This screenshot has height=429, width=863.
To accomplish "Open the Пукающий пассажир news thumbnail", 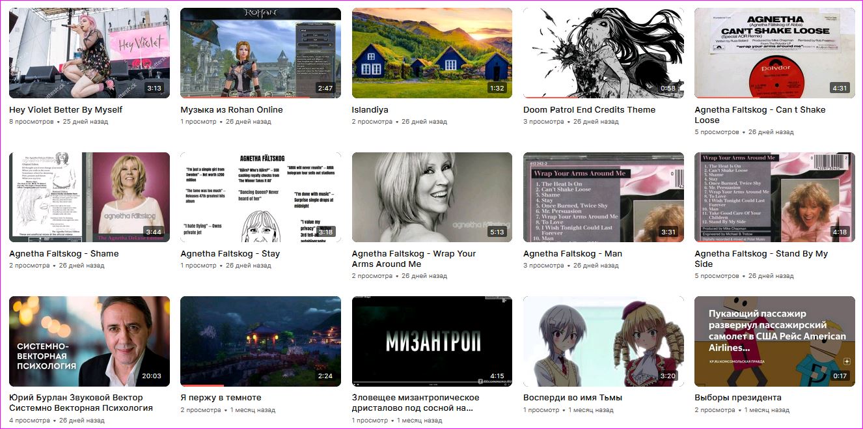I will (774, 341).
